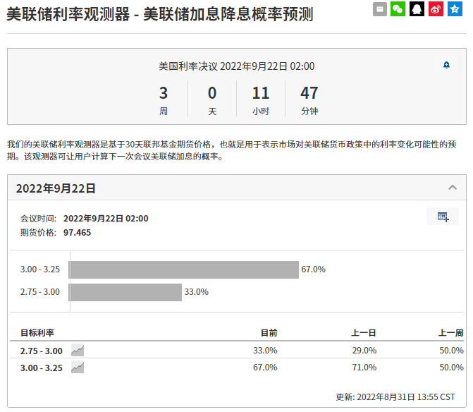Click 会议时间 value 2022年9月22日 02:00
This screenshot has height=412, width=473.
point(106,219)
